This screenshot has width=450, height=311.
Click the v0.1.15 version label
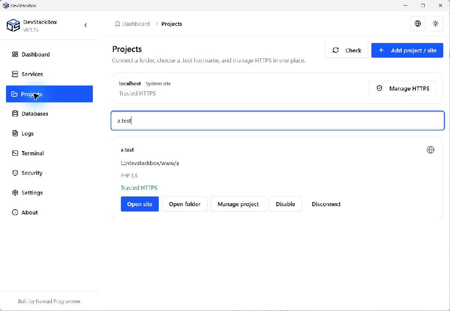[31, 30]
